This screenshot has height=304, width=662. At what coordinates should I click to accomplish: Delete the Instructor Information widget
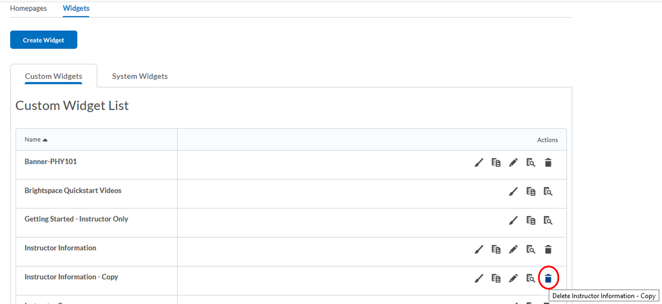(x=548, y=249)
